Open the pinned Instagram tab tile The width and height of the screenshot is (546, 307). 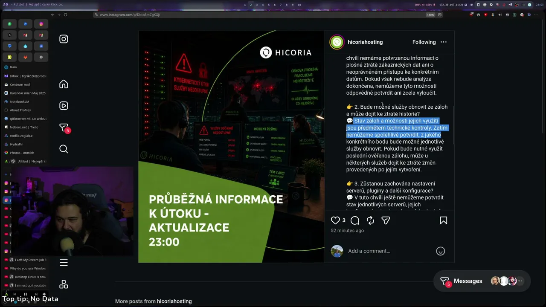[x=41, y=24]
